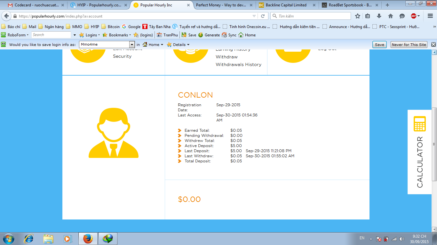Open the HYIP bookmarks folder
This screenshot has width=437, height=245.
[x=91, y=27]
